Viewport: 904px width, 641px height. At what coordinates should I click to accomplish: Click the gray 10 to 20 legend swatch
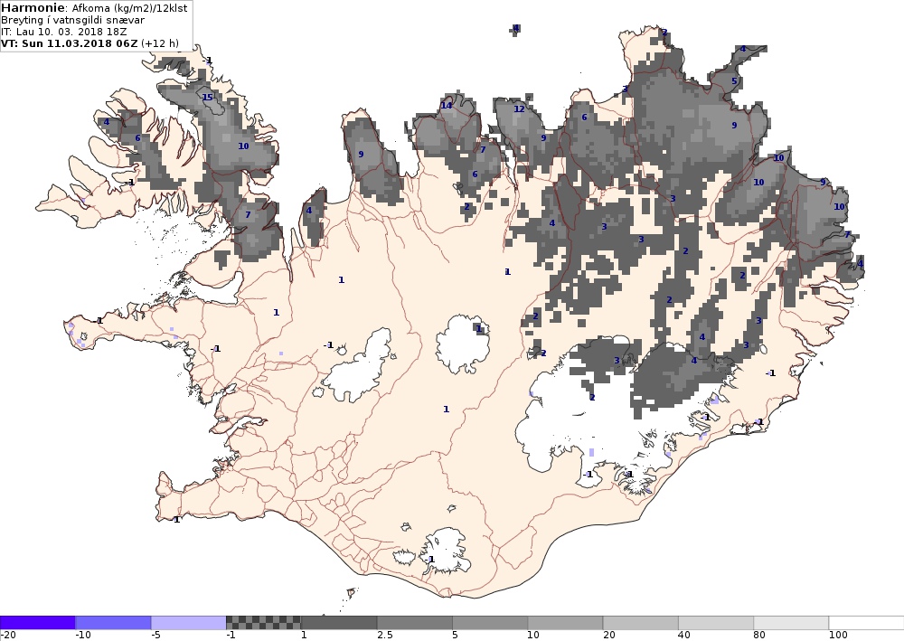click(565, 623)
